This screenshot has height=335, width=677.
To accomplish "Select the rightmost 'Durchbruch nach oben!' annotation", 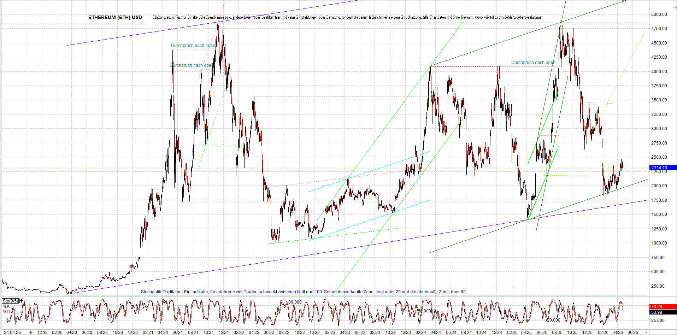I will 534,63.
